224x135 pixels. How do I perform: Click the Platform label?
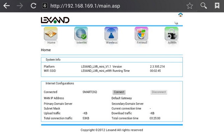[x=49, y=67]
